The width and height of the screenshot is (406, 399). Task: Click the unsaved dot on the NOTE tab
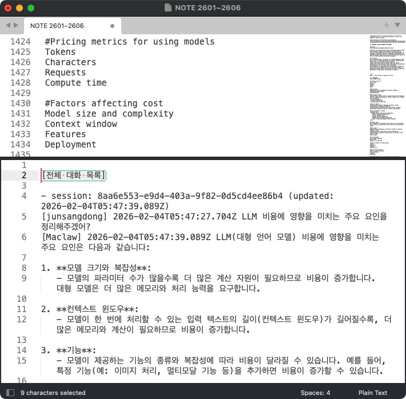(113, 26)
